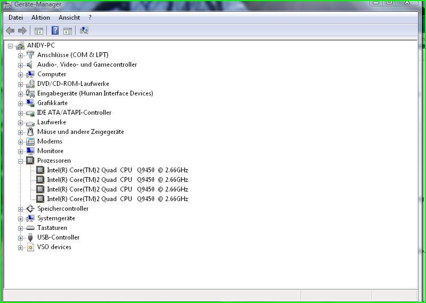Click the Tastaturen keyboard icon
The width and height of the screenshot is (426, 303).
click(30, 228)
